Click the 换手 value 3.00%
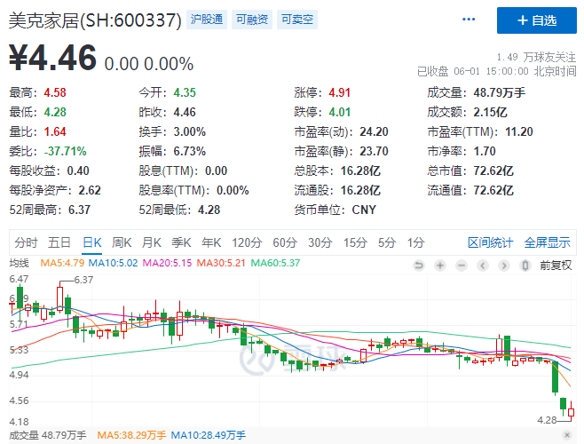Viewport: 584px width, 444px height. (190, 131)
